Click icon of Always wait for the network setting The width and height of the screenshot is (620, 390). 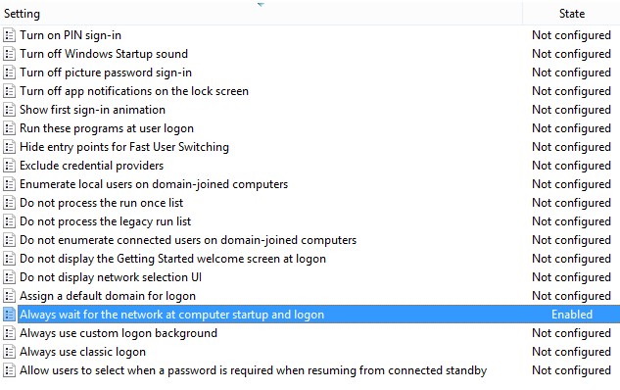point(9,315)
